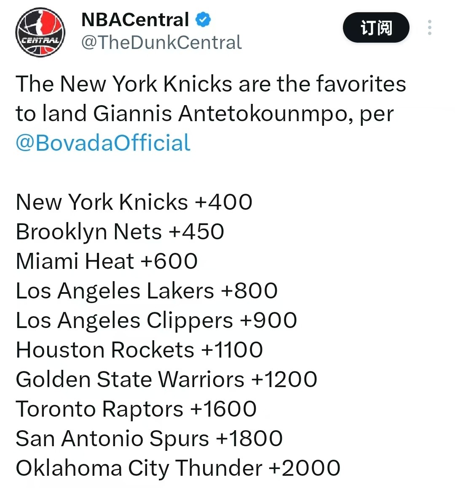Click the Miami Heat +600 line
Screen dimensions: 455x488
point(107,261)
